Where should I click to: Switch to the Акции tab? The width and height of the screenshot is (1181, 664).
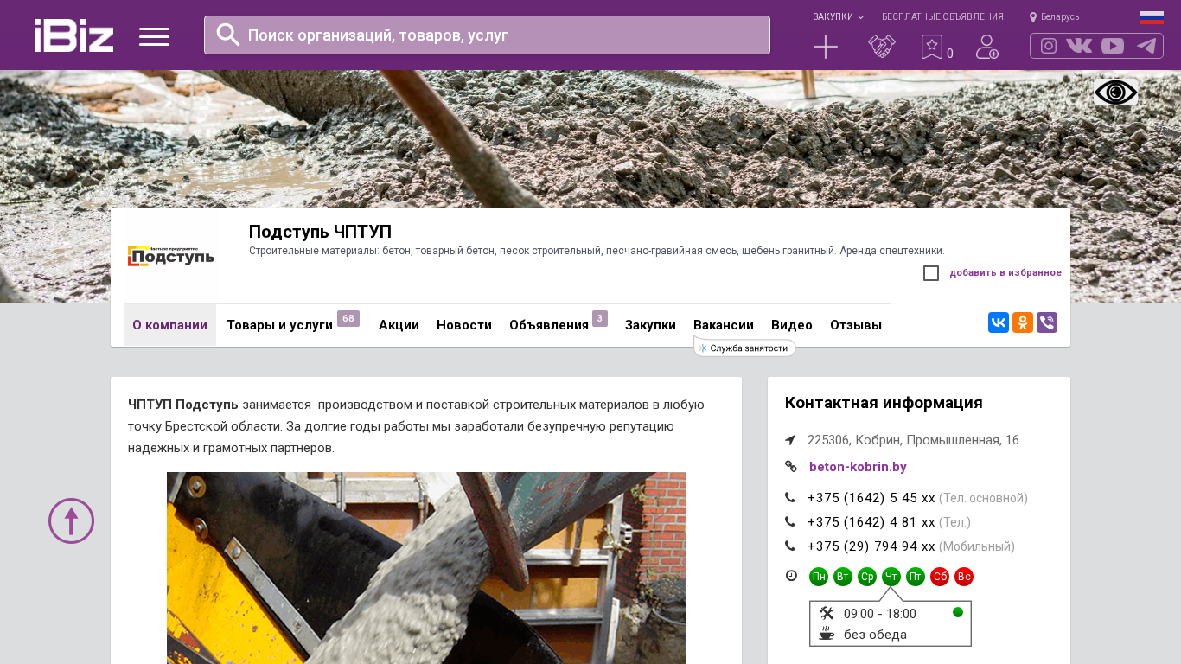point(399,325)
